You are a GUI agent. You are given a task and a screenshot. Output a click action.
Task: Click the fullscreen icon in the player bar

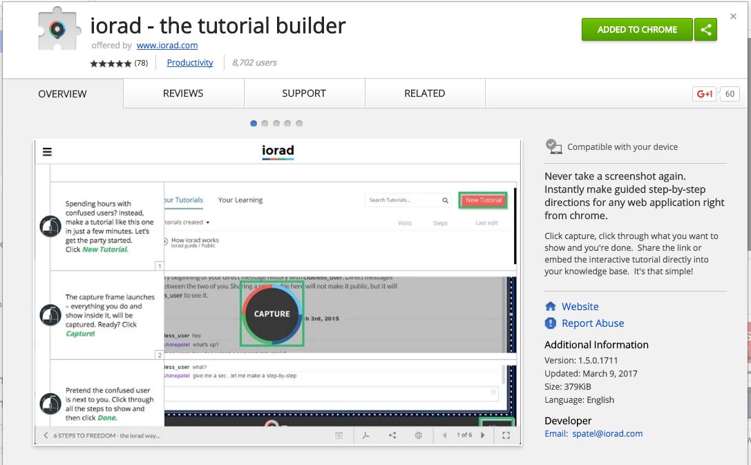506,435
